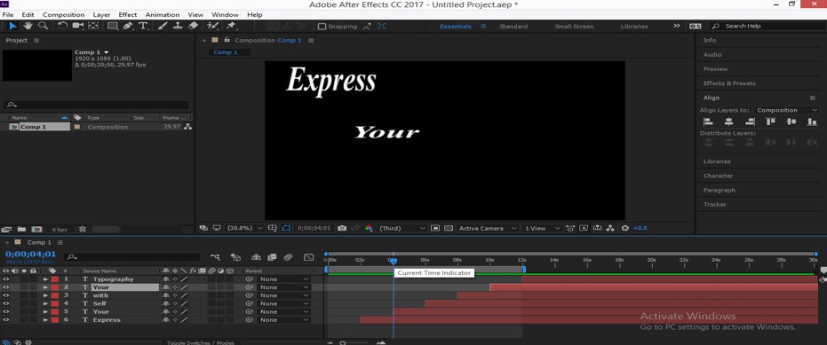Hide layer 5 Your eye

click(x=6, y=312)
